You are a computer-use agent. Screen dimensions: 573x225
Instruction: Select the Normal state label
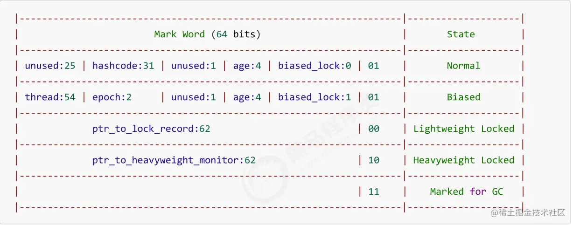tap(463, 66)
